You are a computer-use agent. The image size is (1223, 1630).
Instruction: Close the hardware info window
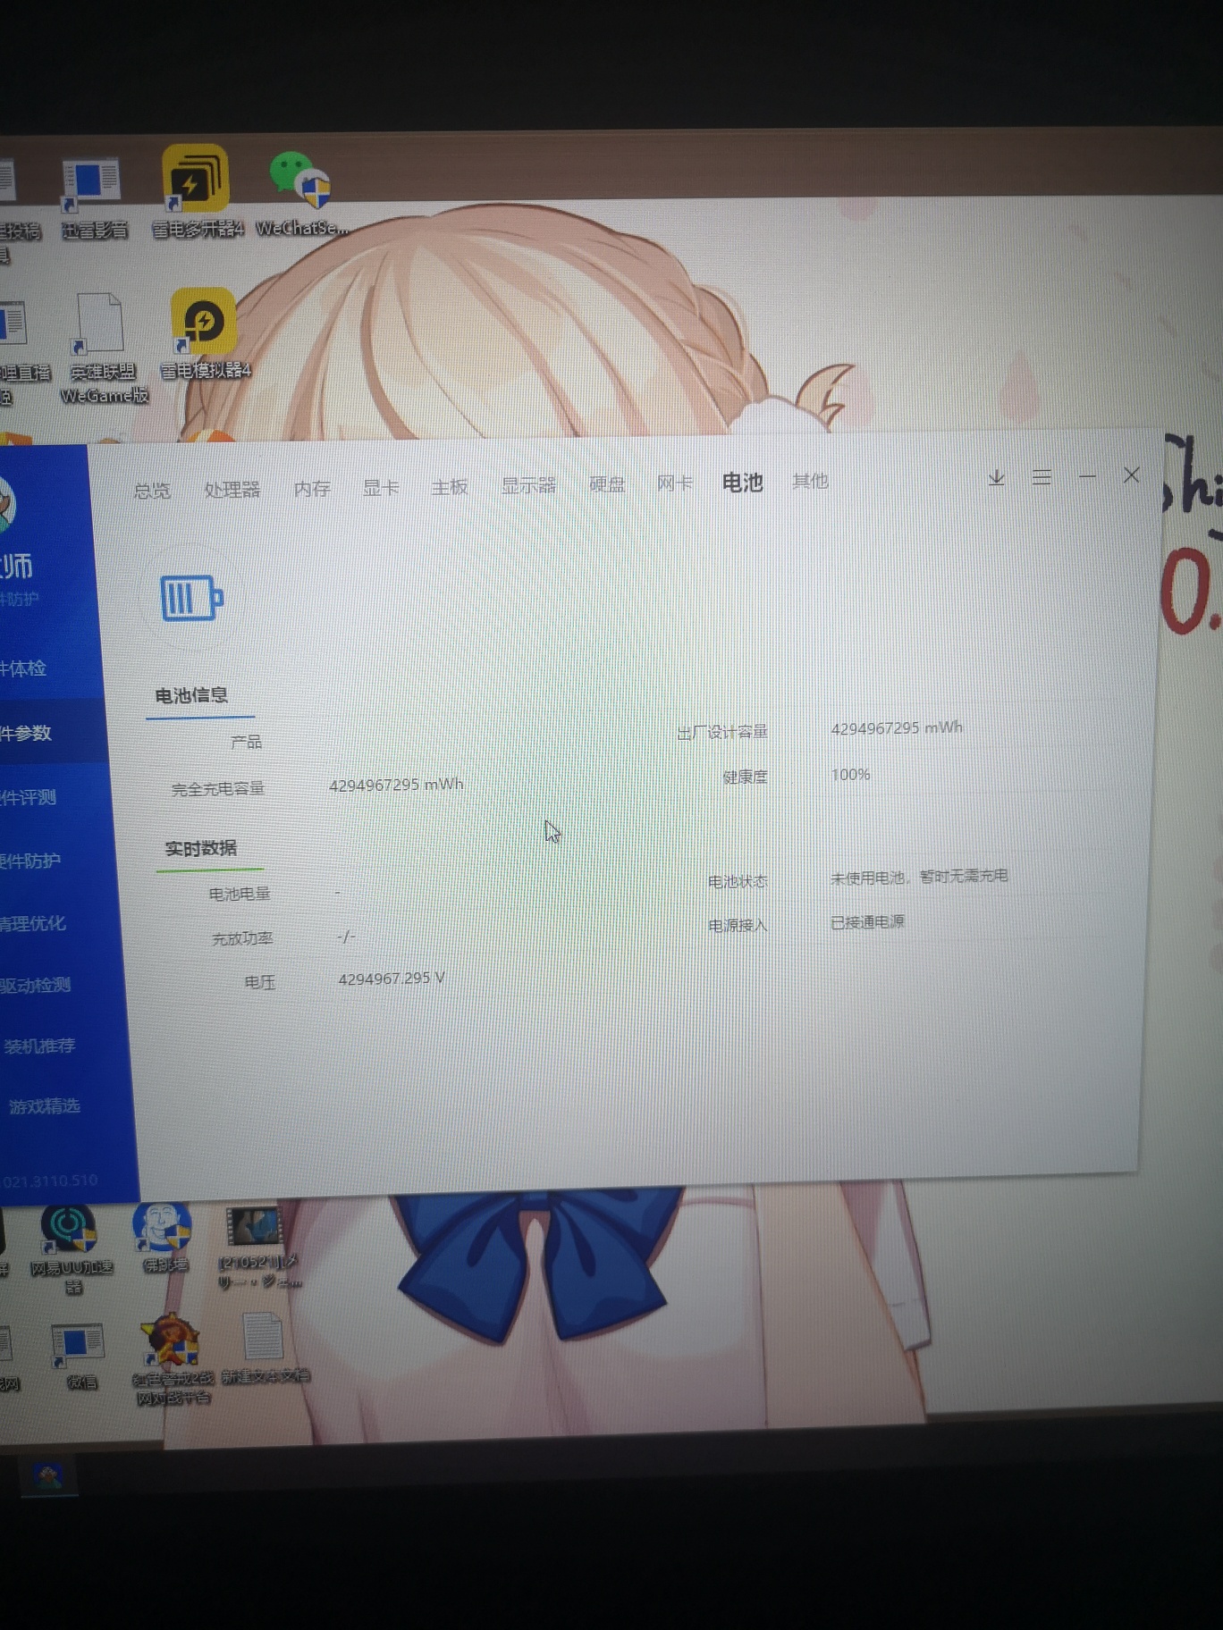point(1132,475)
